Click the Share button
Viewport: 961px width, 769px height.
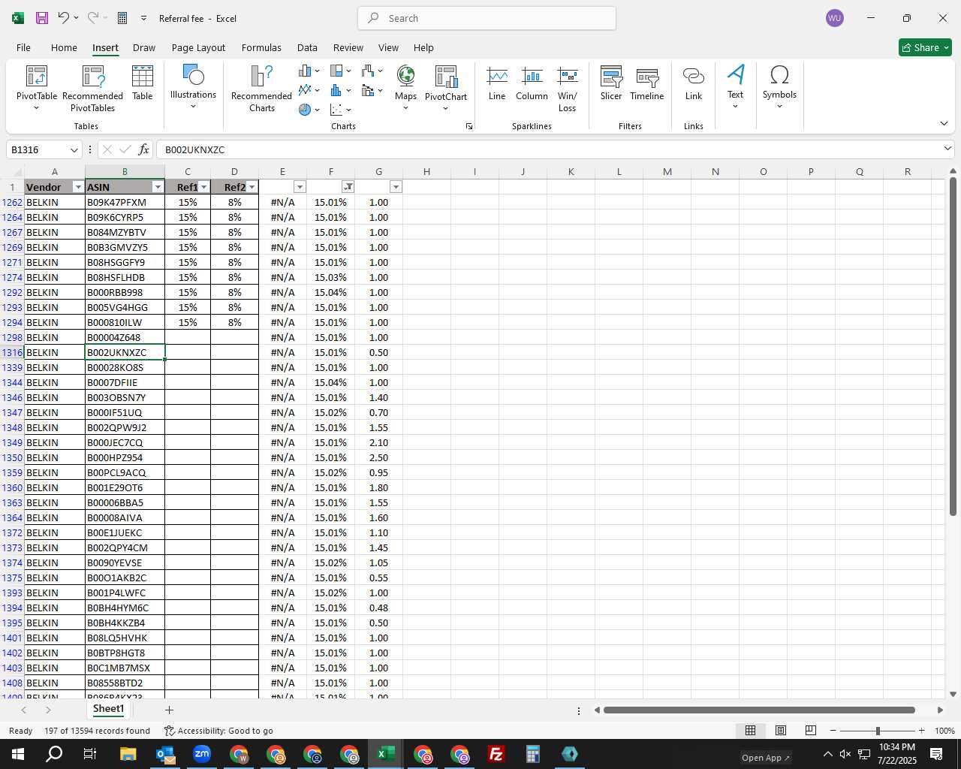(x=925, y=47)
